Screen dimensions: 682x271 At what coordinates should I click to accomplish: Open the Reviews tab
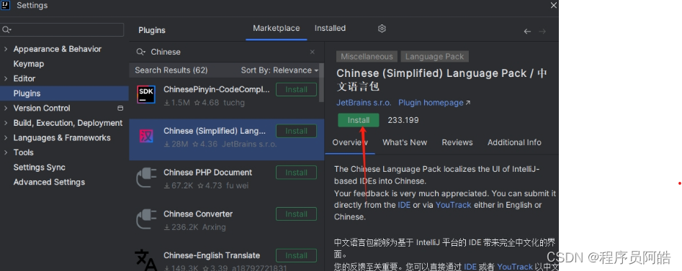tap(457, 142)
